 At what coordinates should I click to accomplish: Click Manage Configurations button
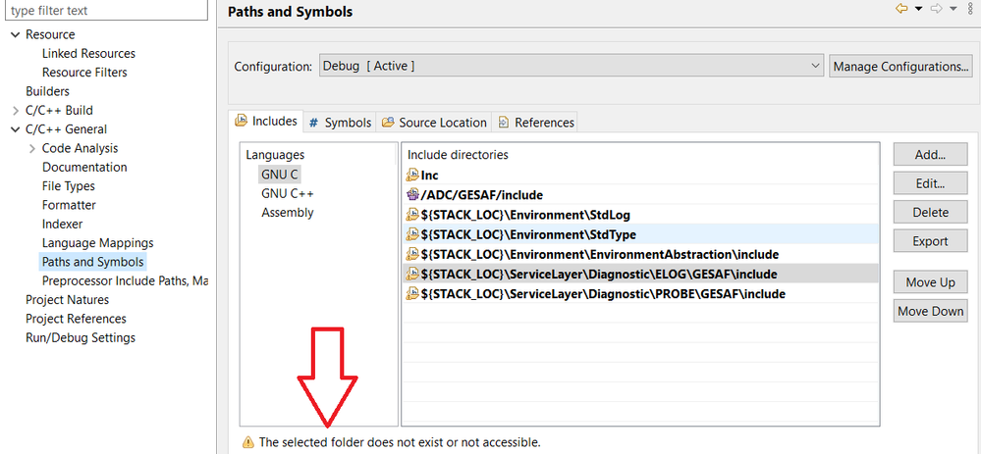[x=900, y=67]
